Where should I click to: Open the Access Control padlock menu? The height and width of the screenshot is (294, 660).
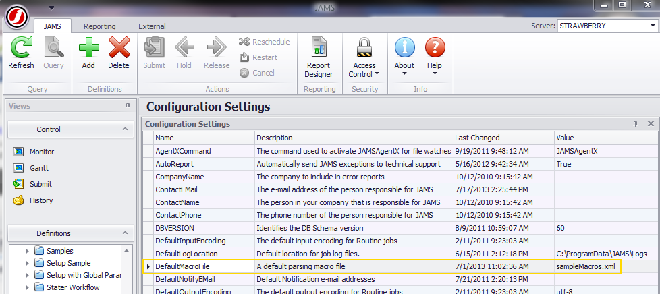pyautogui.click(x=364, y=57)
